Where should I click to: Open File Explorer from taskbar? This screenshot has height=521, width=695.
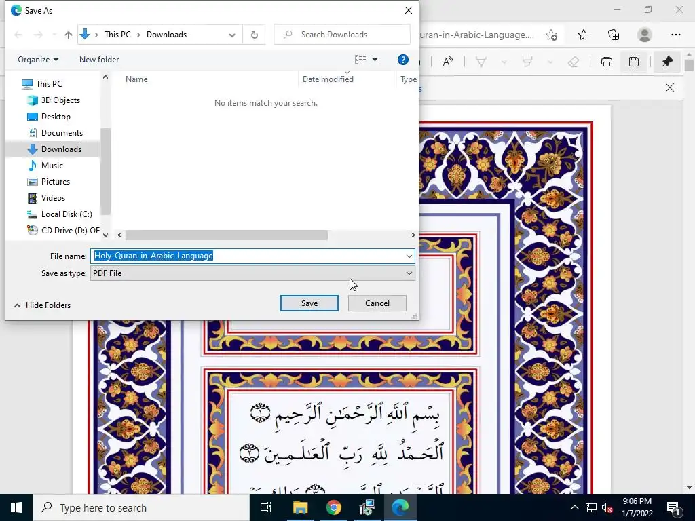[x=300, y=507]
